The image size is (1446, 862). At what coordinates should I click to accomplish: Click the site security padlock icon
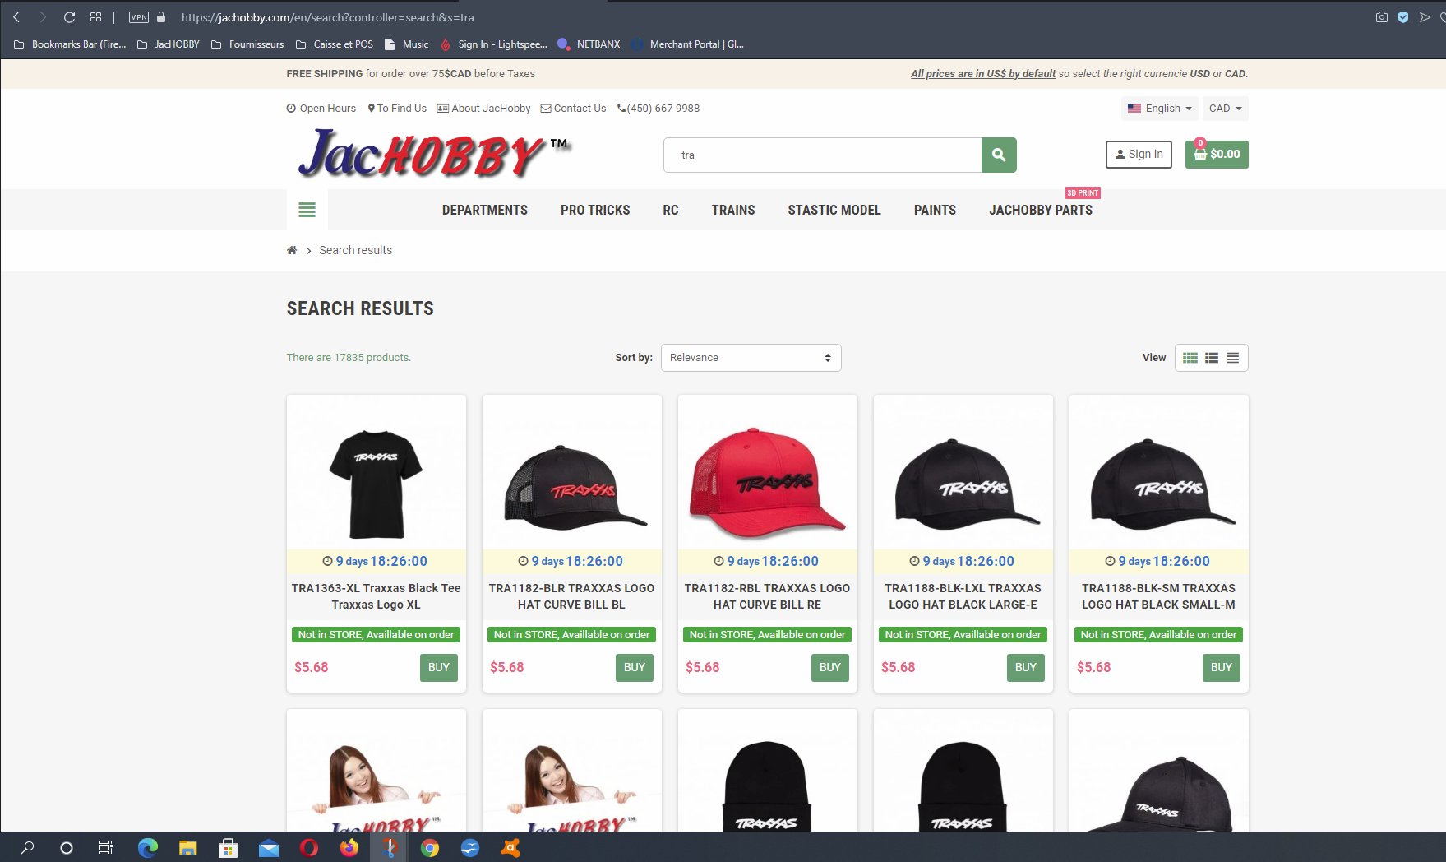click(x=161, y=17)
